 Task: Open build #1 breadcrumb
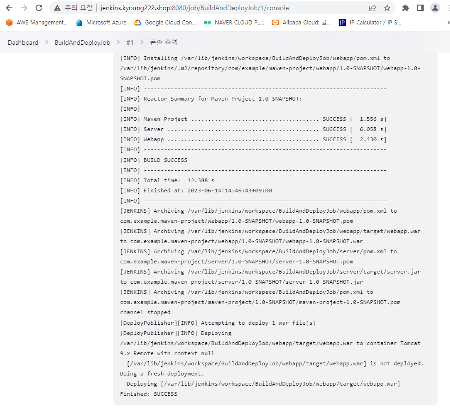(130, 42)
